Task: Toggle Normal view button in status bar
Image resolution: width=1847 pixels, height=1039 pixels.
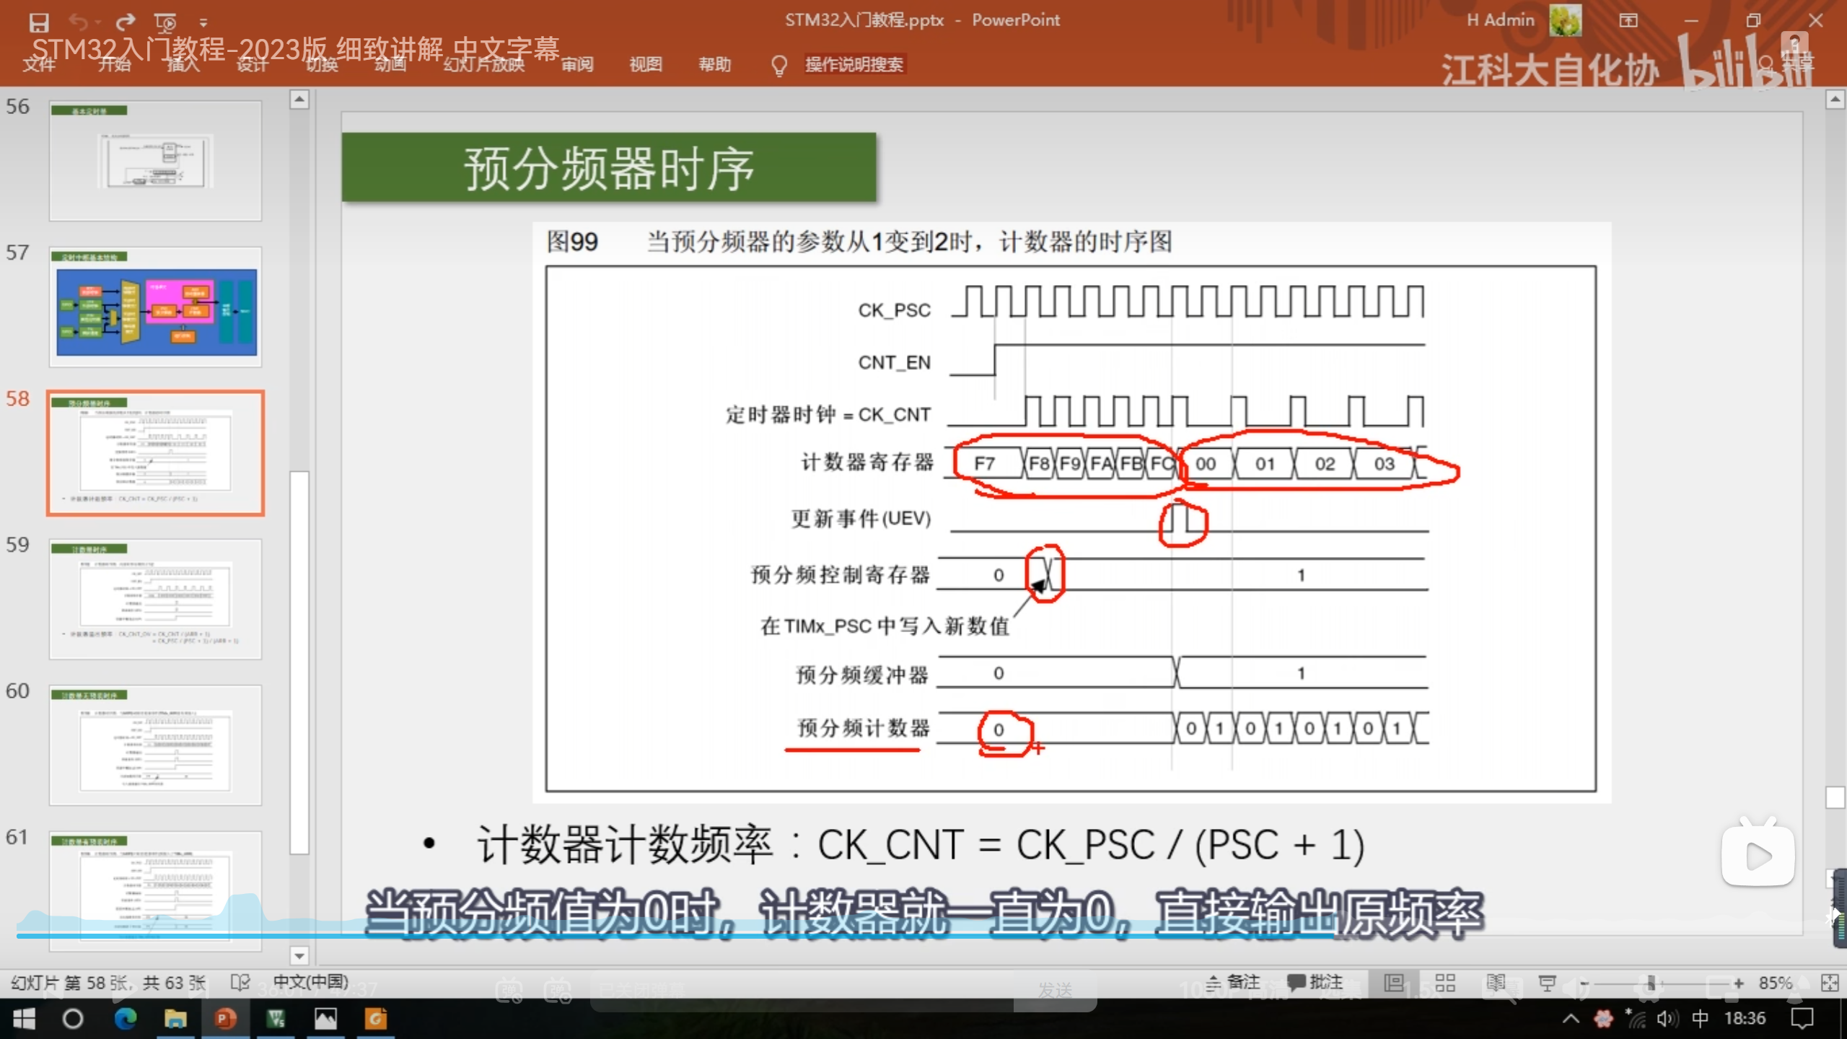Action: tap(1394, 983)
